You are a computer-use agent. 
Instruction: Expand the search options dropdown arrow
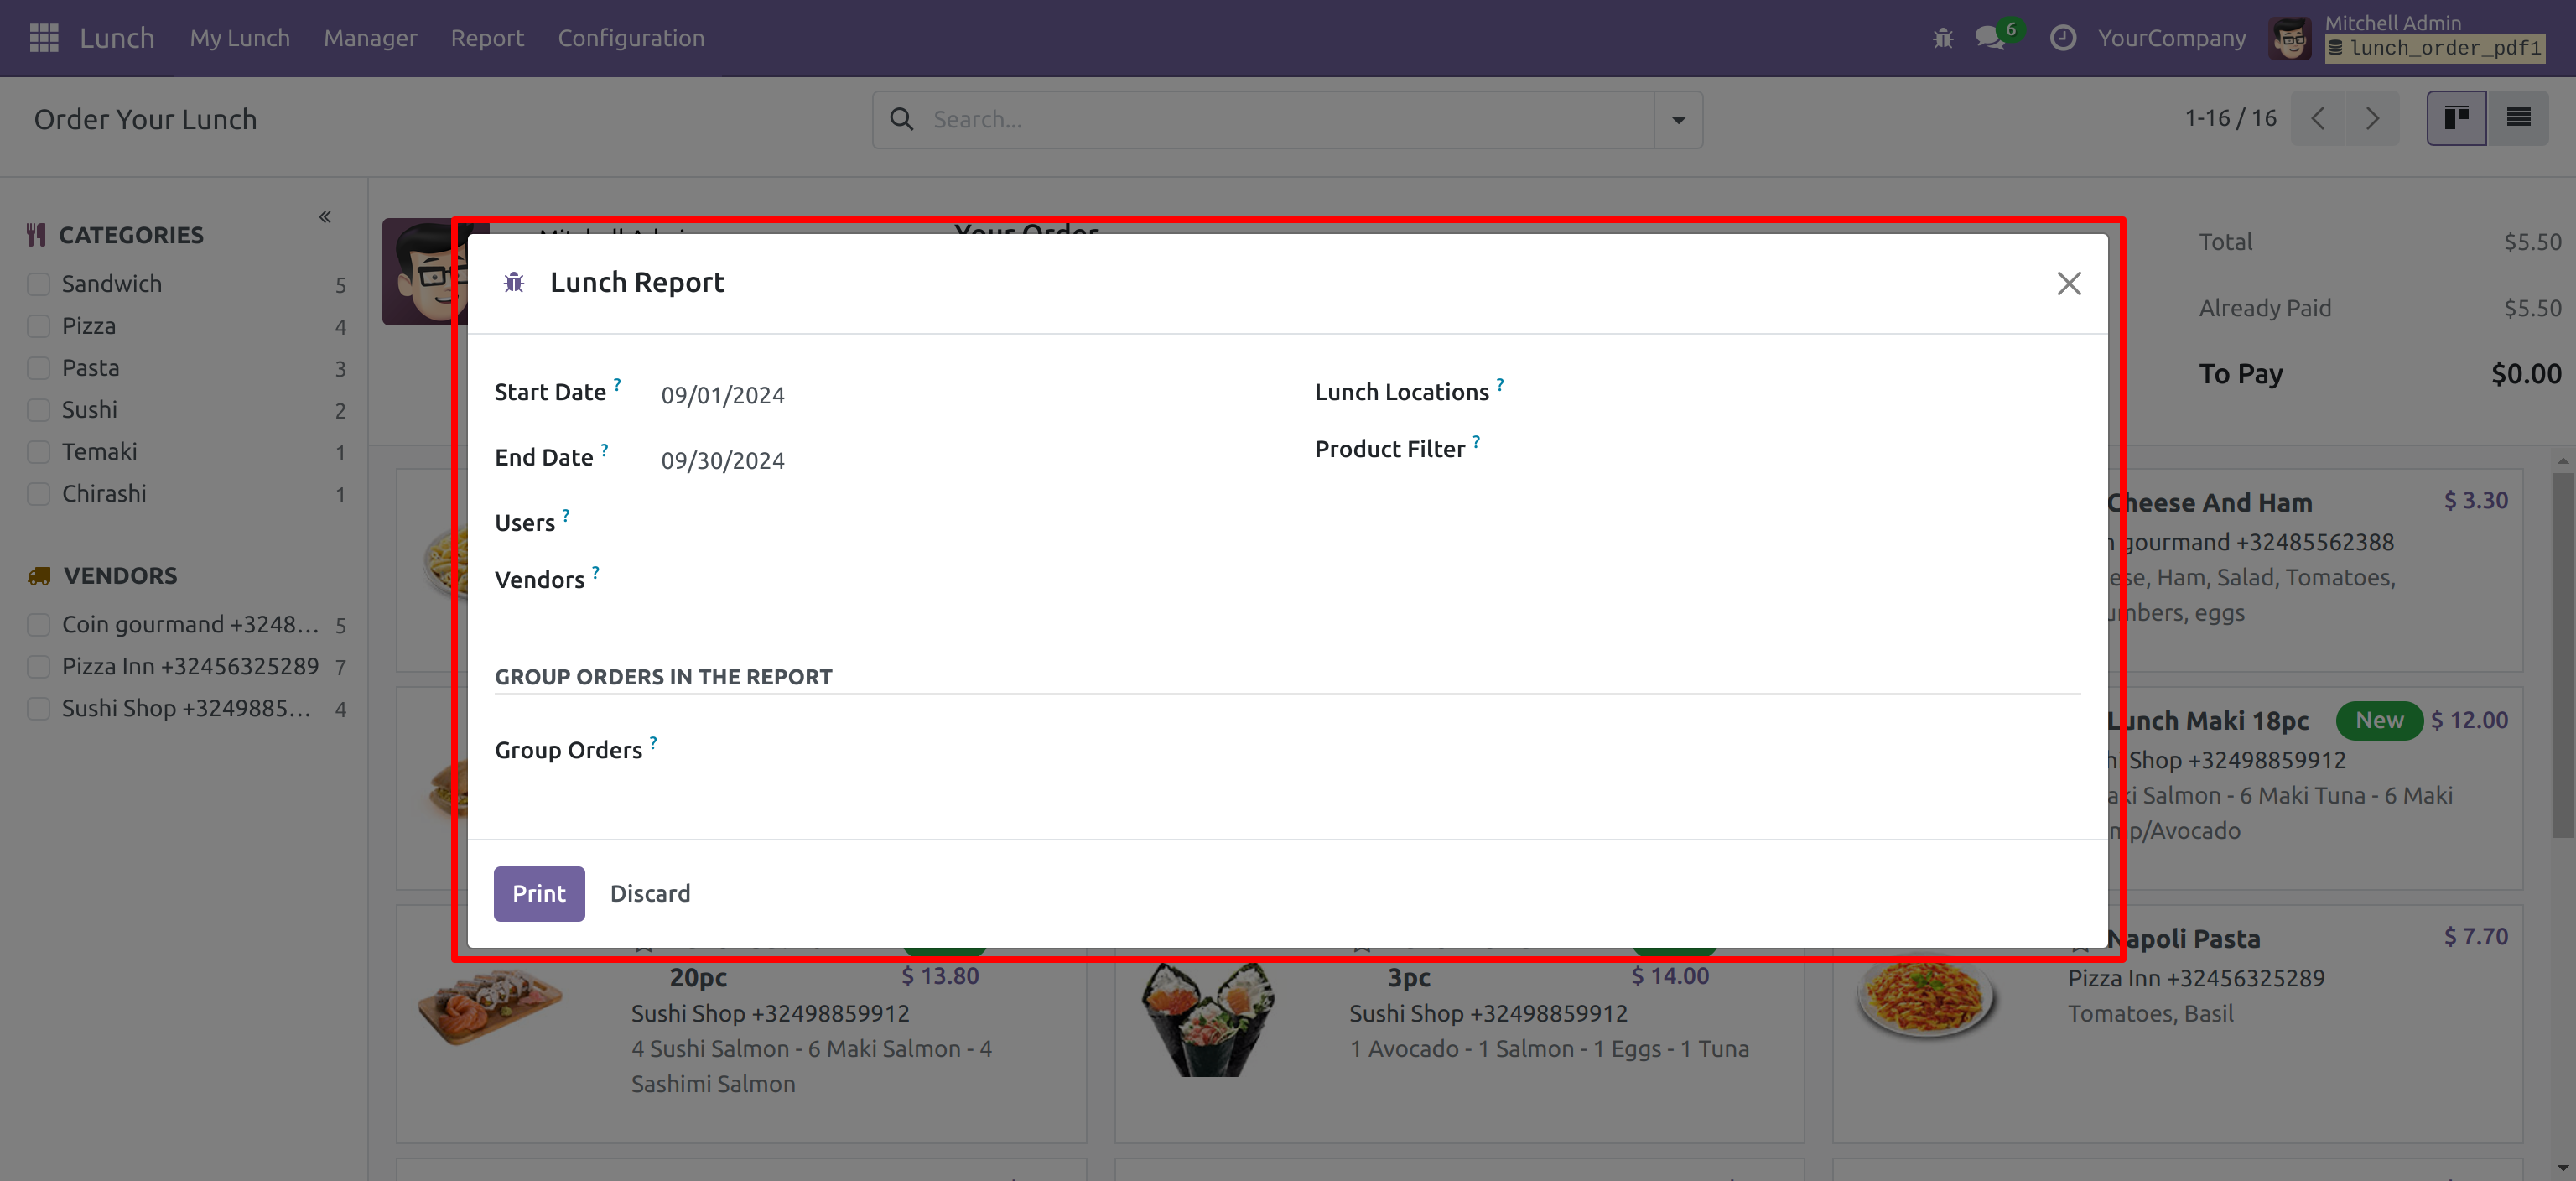tap(1678, 120)
